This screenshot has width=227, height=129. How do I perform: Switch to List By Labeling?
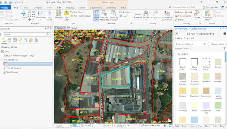pyautogui.click(x=31, y=40)
